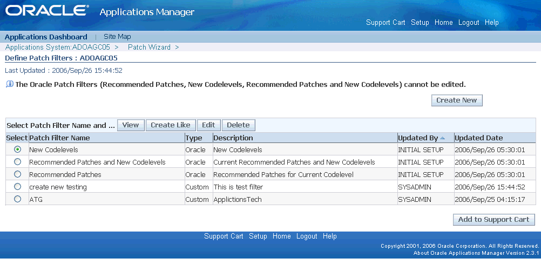Select radio button for Recommended Patches row
The image size is (541, 265).
click(x=17, y=174)
